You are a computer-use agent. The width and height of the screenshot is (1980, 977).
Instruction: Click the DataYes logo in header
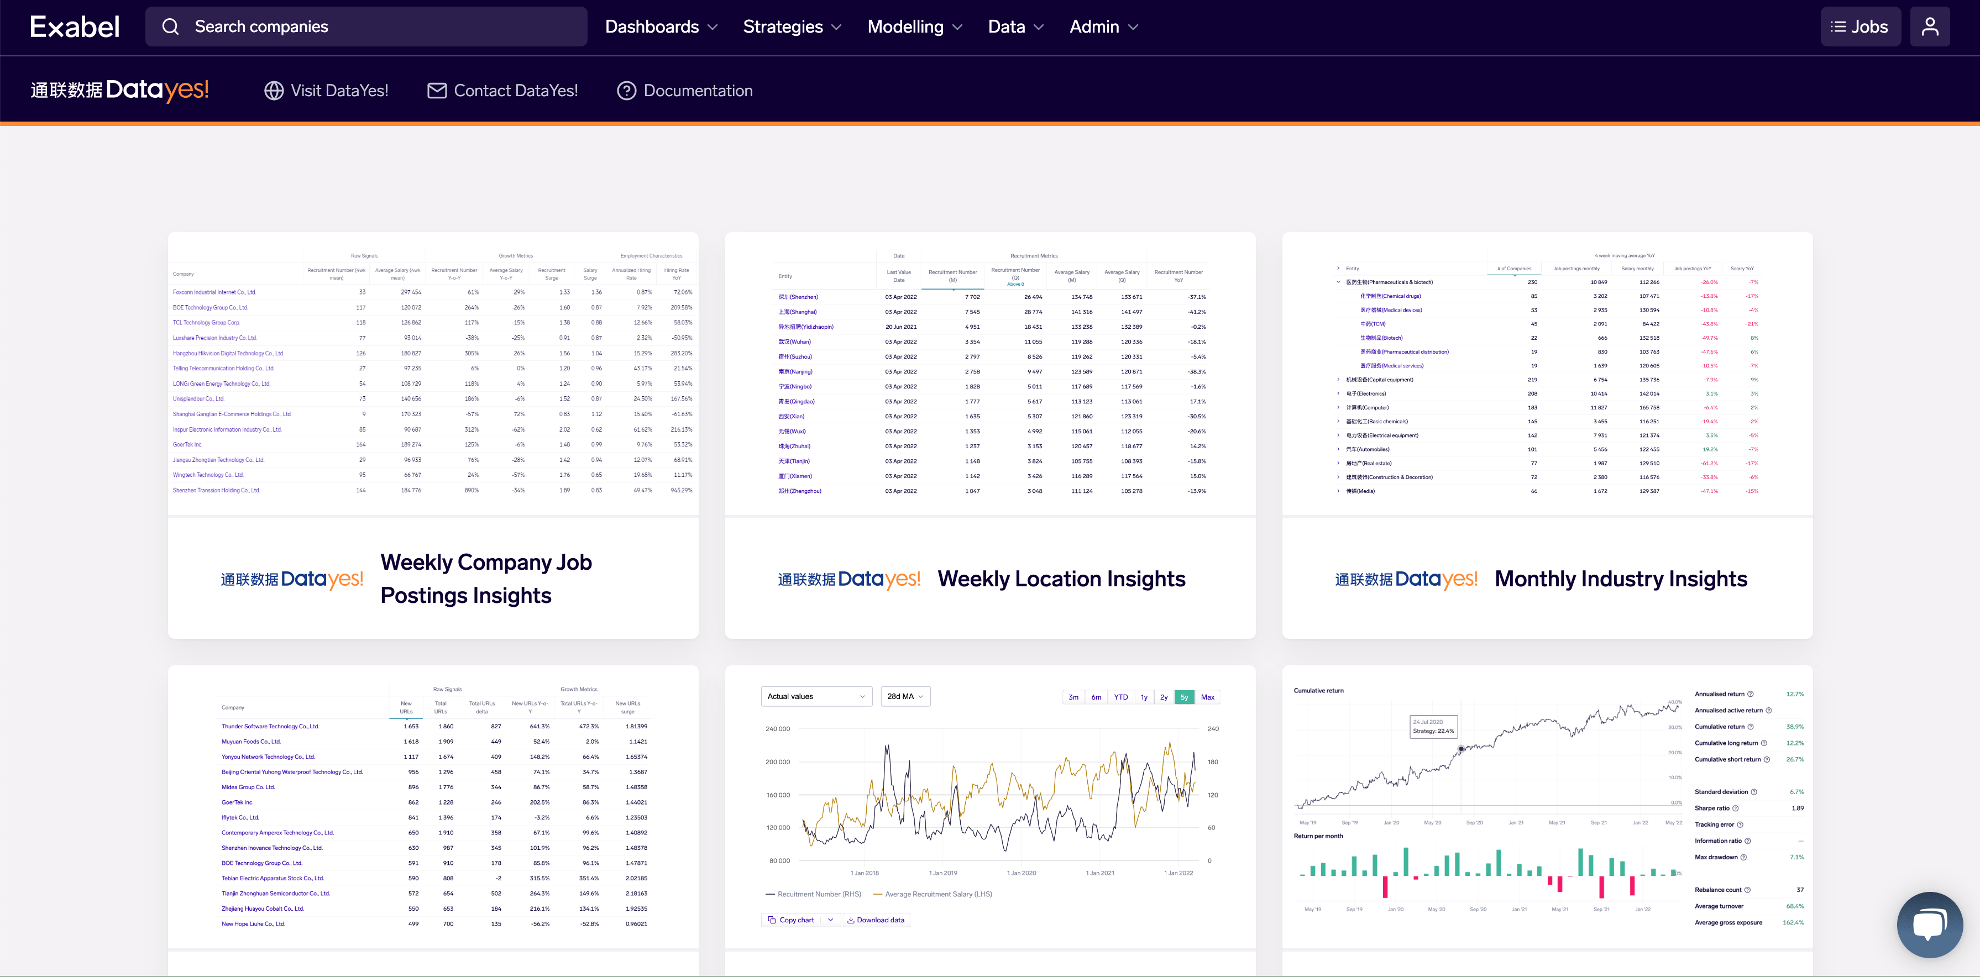[x=120, y=90]
